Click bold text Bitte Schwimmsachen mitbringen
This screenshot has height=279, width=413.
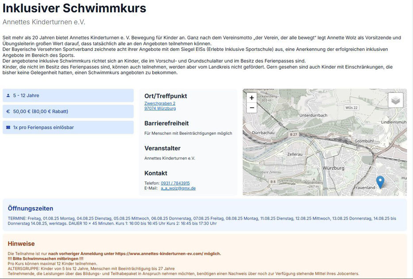tap(46, 259)
